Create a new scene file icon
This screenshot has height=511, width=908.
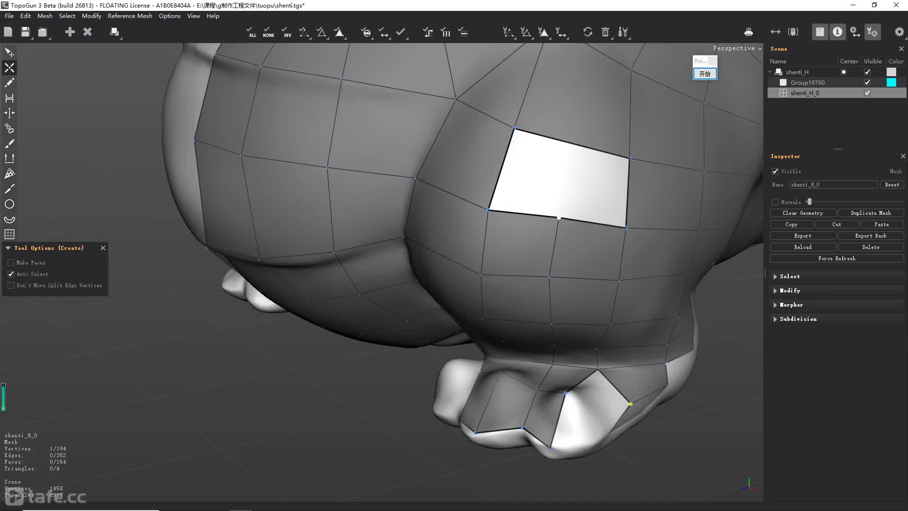[8, 32]
